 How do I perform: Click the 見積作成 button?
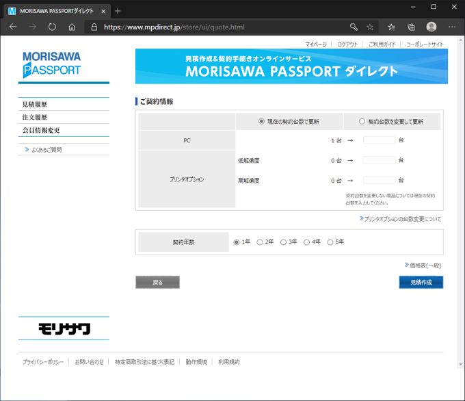coord(421,282)
